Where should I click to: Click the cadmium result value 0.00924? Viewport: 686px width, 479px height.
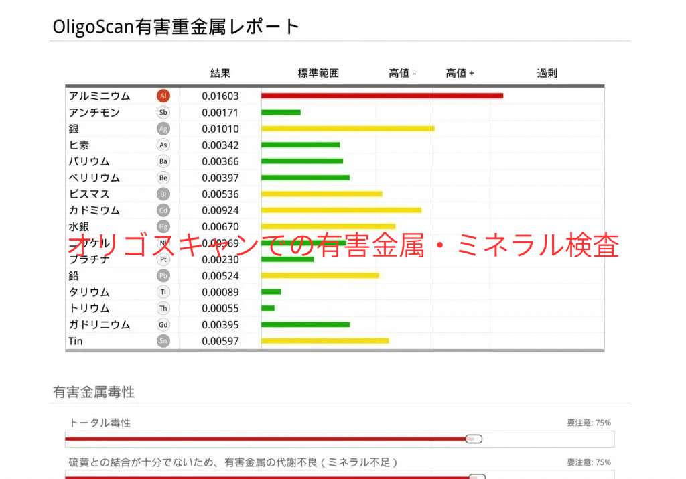(220, 210)
